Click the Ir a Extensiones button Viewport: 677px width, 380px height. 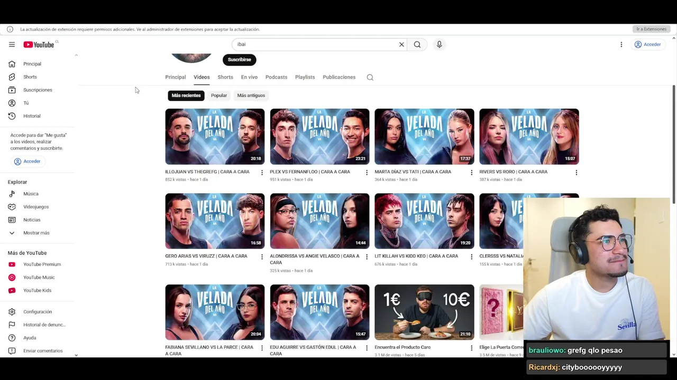click(x=651, y=29)
